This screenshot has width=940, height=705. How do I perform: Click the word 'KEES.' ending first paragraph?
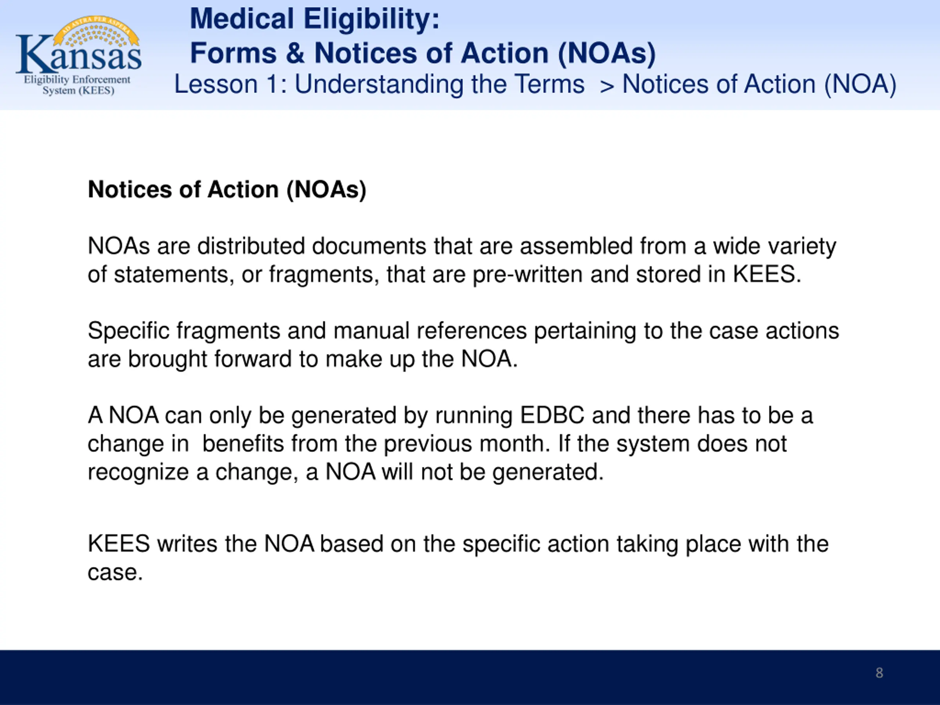pyautogui.click(x=767, y=274)
